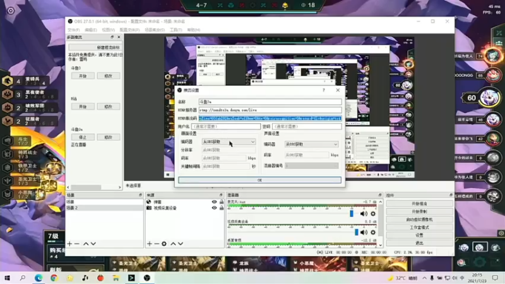Viewport: 505px width, 284px height.
Task: Remove selected scene with the minus icon
Action: click(76, 244)
